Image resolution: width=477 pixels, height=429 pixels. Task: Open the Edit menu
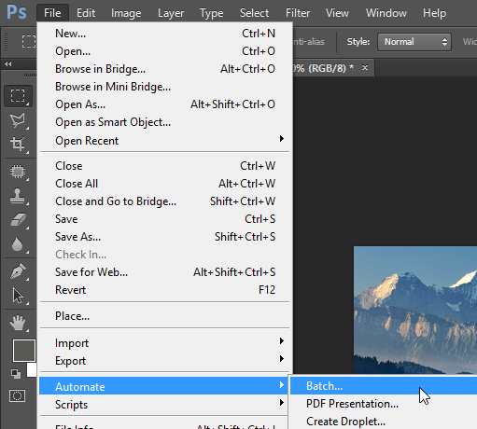86,13
